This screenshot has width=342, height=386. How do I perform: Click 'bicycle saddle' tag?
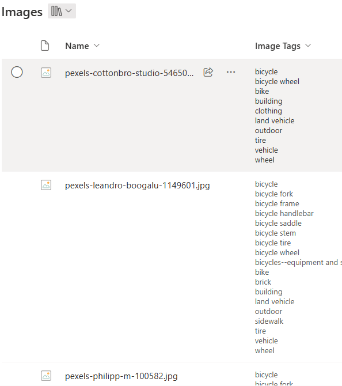(x=278, y=224)
